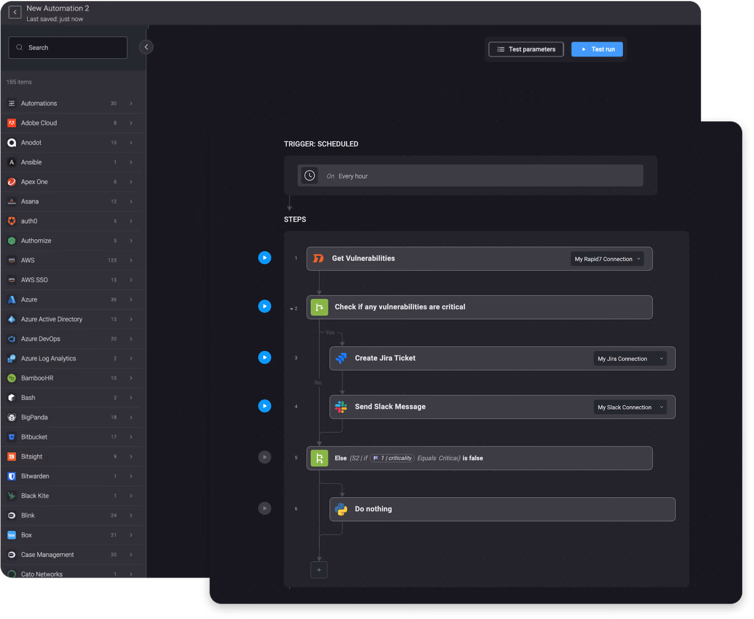Viewport: 754px width, 619px height.
Task: Run step 4 Send Slack Message play button
Action: [x=265, y=406]
